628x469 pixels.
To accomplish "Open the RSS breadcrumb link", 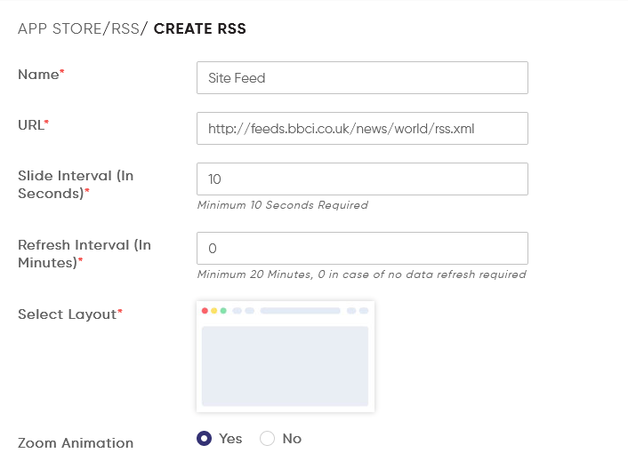I will point(124,29).
